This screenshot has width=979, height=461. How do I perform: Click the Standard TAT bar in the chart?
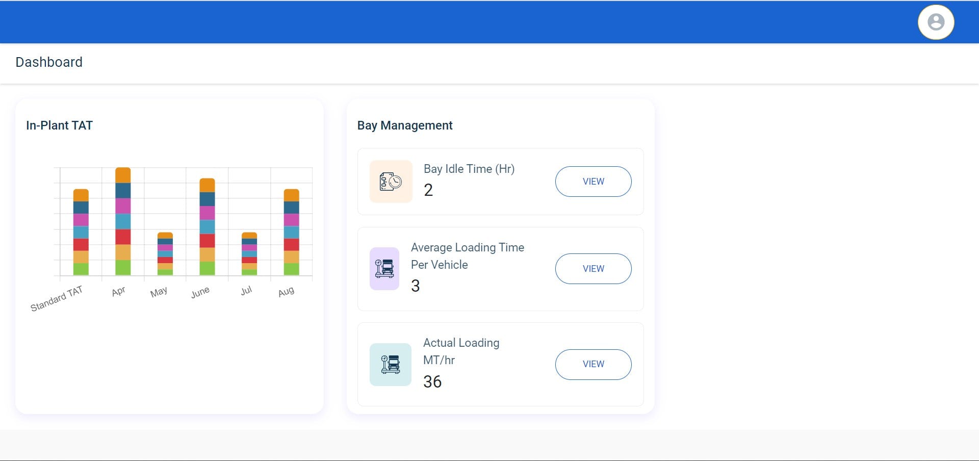click(x=81, y=232)
